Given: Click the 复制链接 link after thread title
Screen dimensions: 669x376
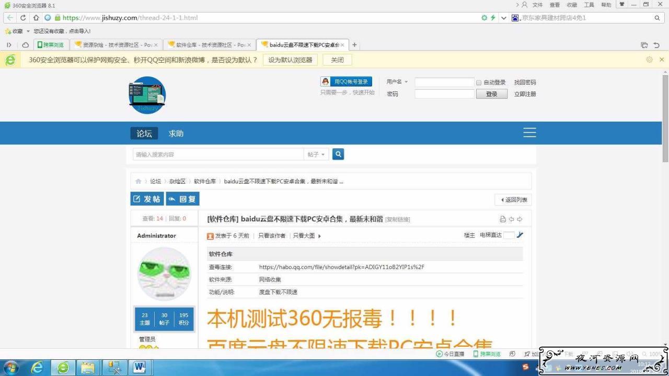Looking at the screenshot, I should point(398,219).
